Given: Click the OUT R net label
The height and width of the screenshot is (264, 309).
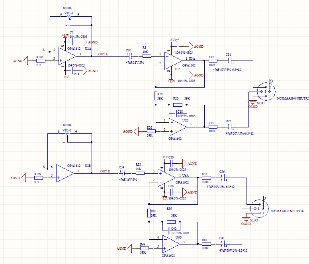Looking at the screenshot, I should (105, 171).
